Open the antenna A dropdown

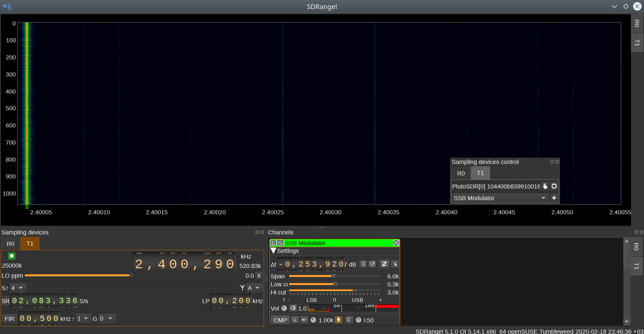[254, 288]
